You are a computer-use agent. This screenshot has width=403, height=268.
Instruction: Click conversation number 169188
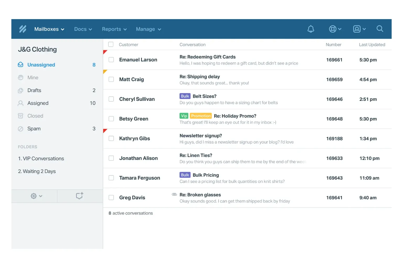[334, 138]
